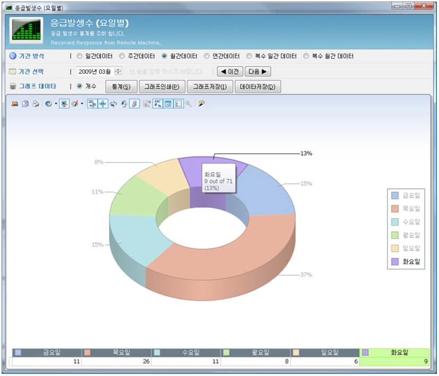Toggle the legend box icon
Viewport: 439px width, 376px height.
178,104
